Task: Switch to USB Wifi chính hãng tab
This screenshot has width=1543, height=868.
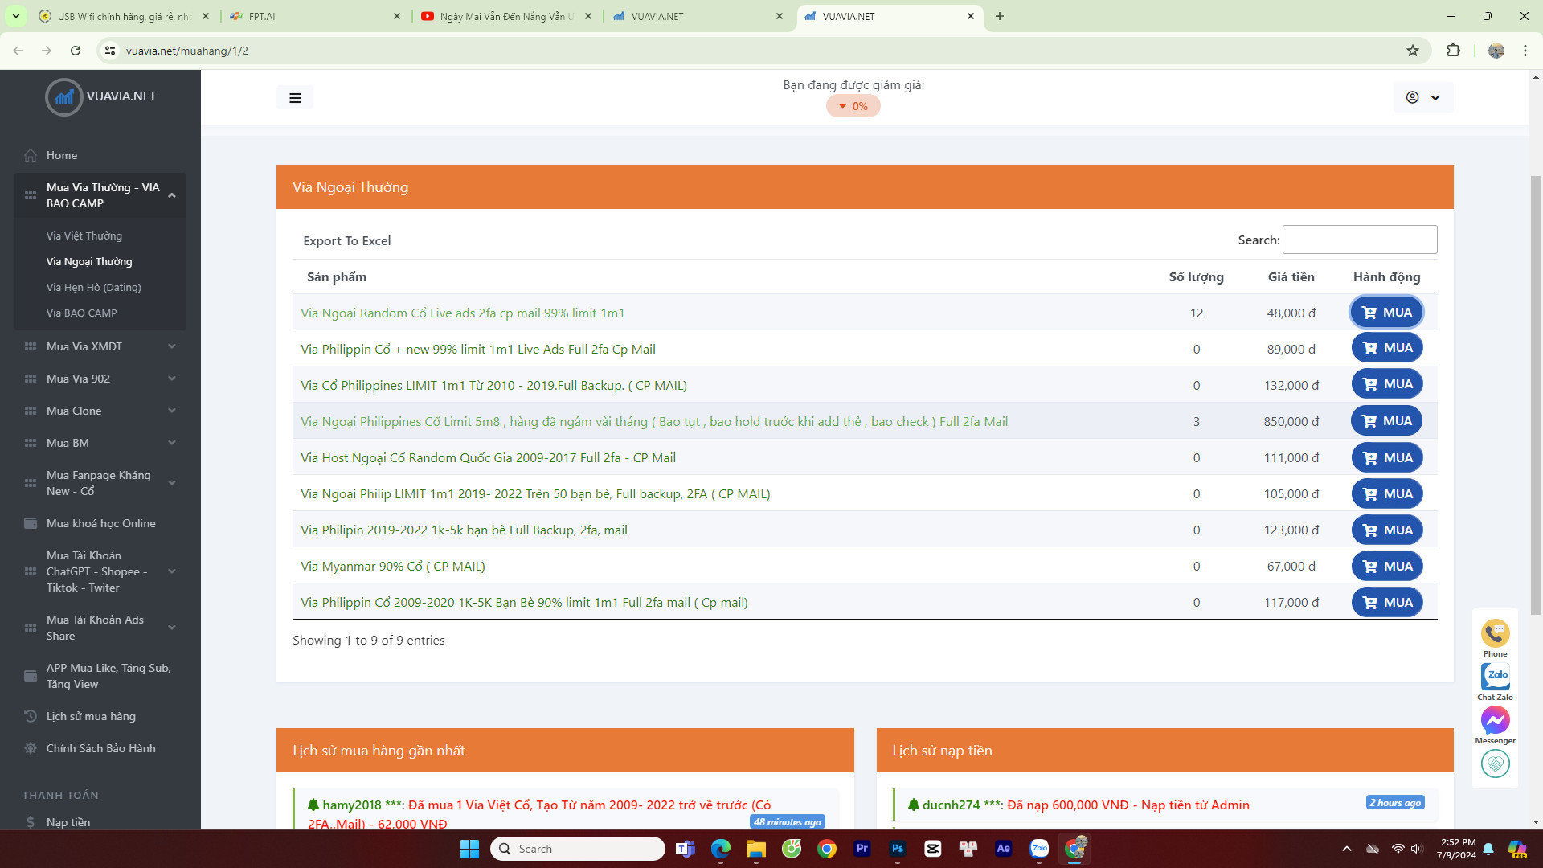Action: pos(124,16)
